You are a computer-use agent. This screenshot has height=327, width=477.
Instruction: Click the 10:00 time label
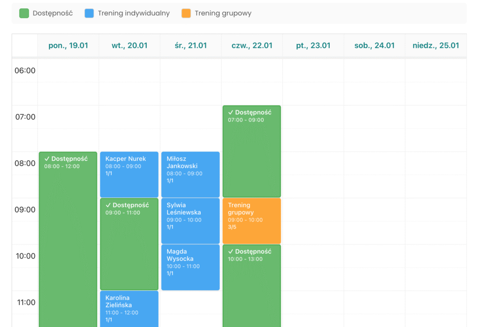click(x=26, y=256)
